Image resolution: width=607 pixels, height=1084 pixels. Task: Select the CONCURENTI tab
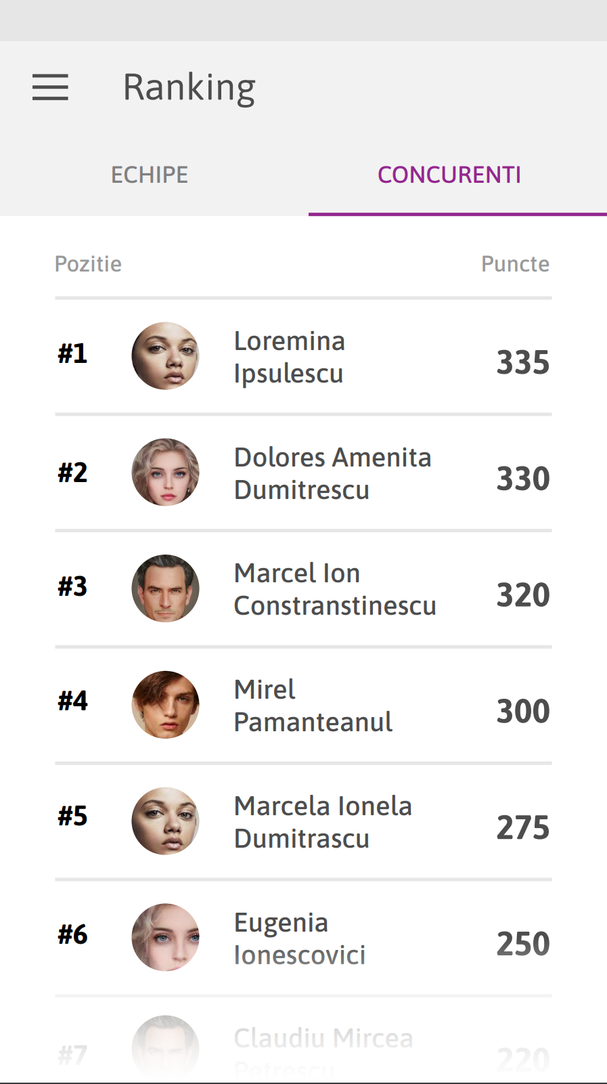(449, 175)
